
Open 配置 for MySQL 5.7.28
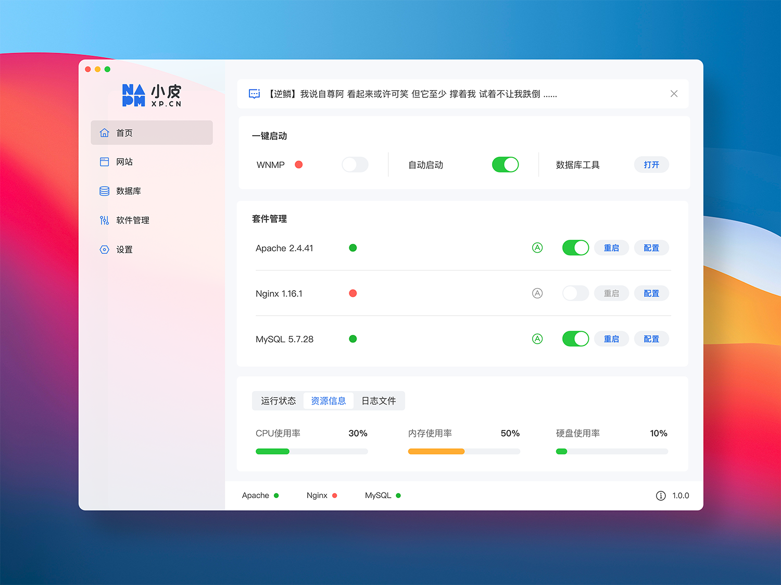click(x=651, y=339)
